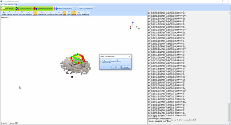
Task: Save Image of the current view
Action: tap(85, 13)
